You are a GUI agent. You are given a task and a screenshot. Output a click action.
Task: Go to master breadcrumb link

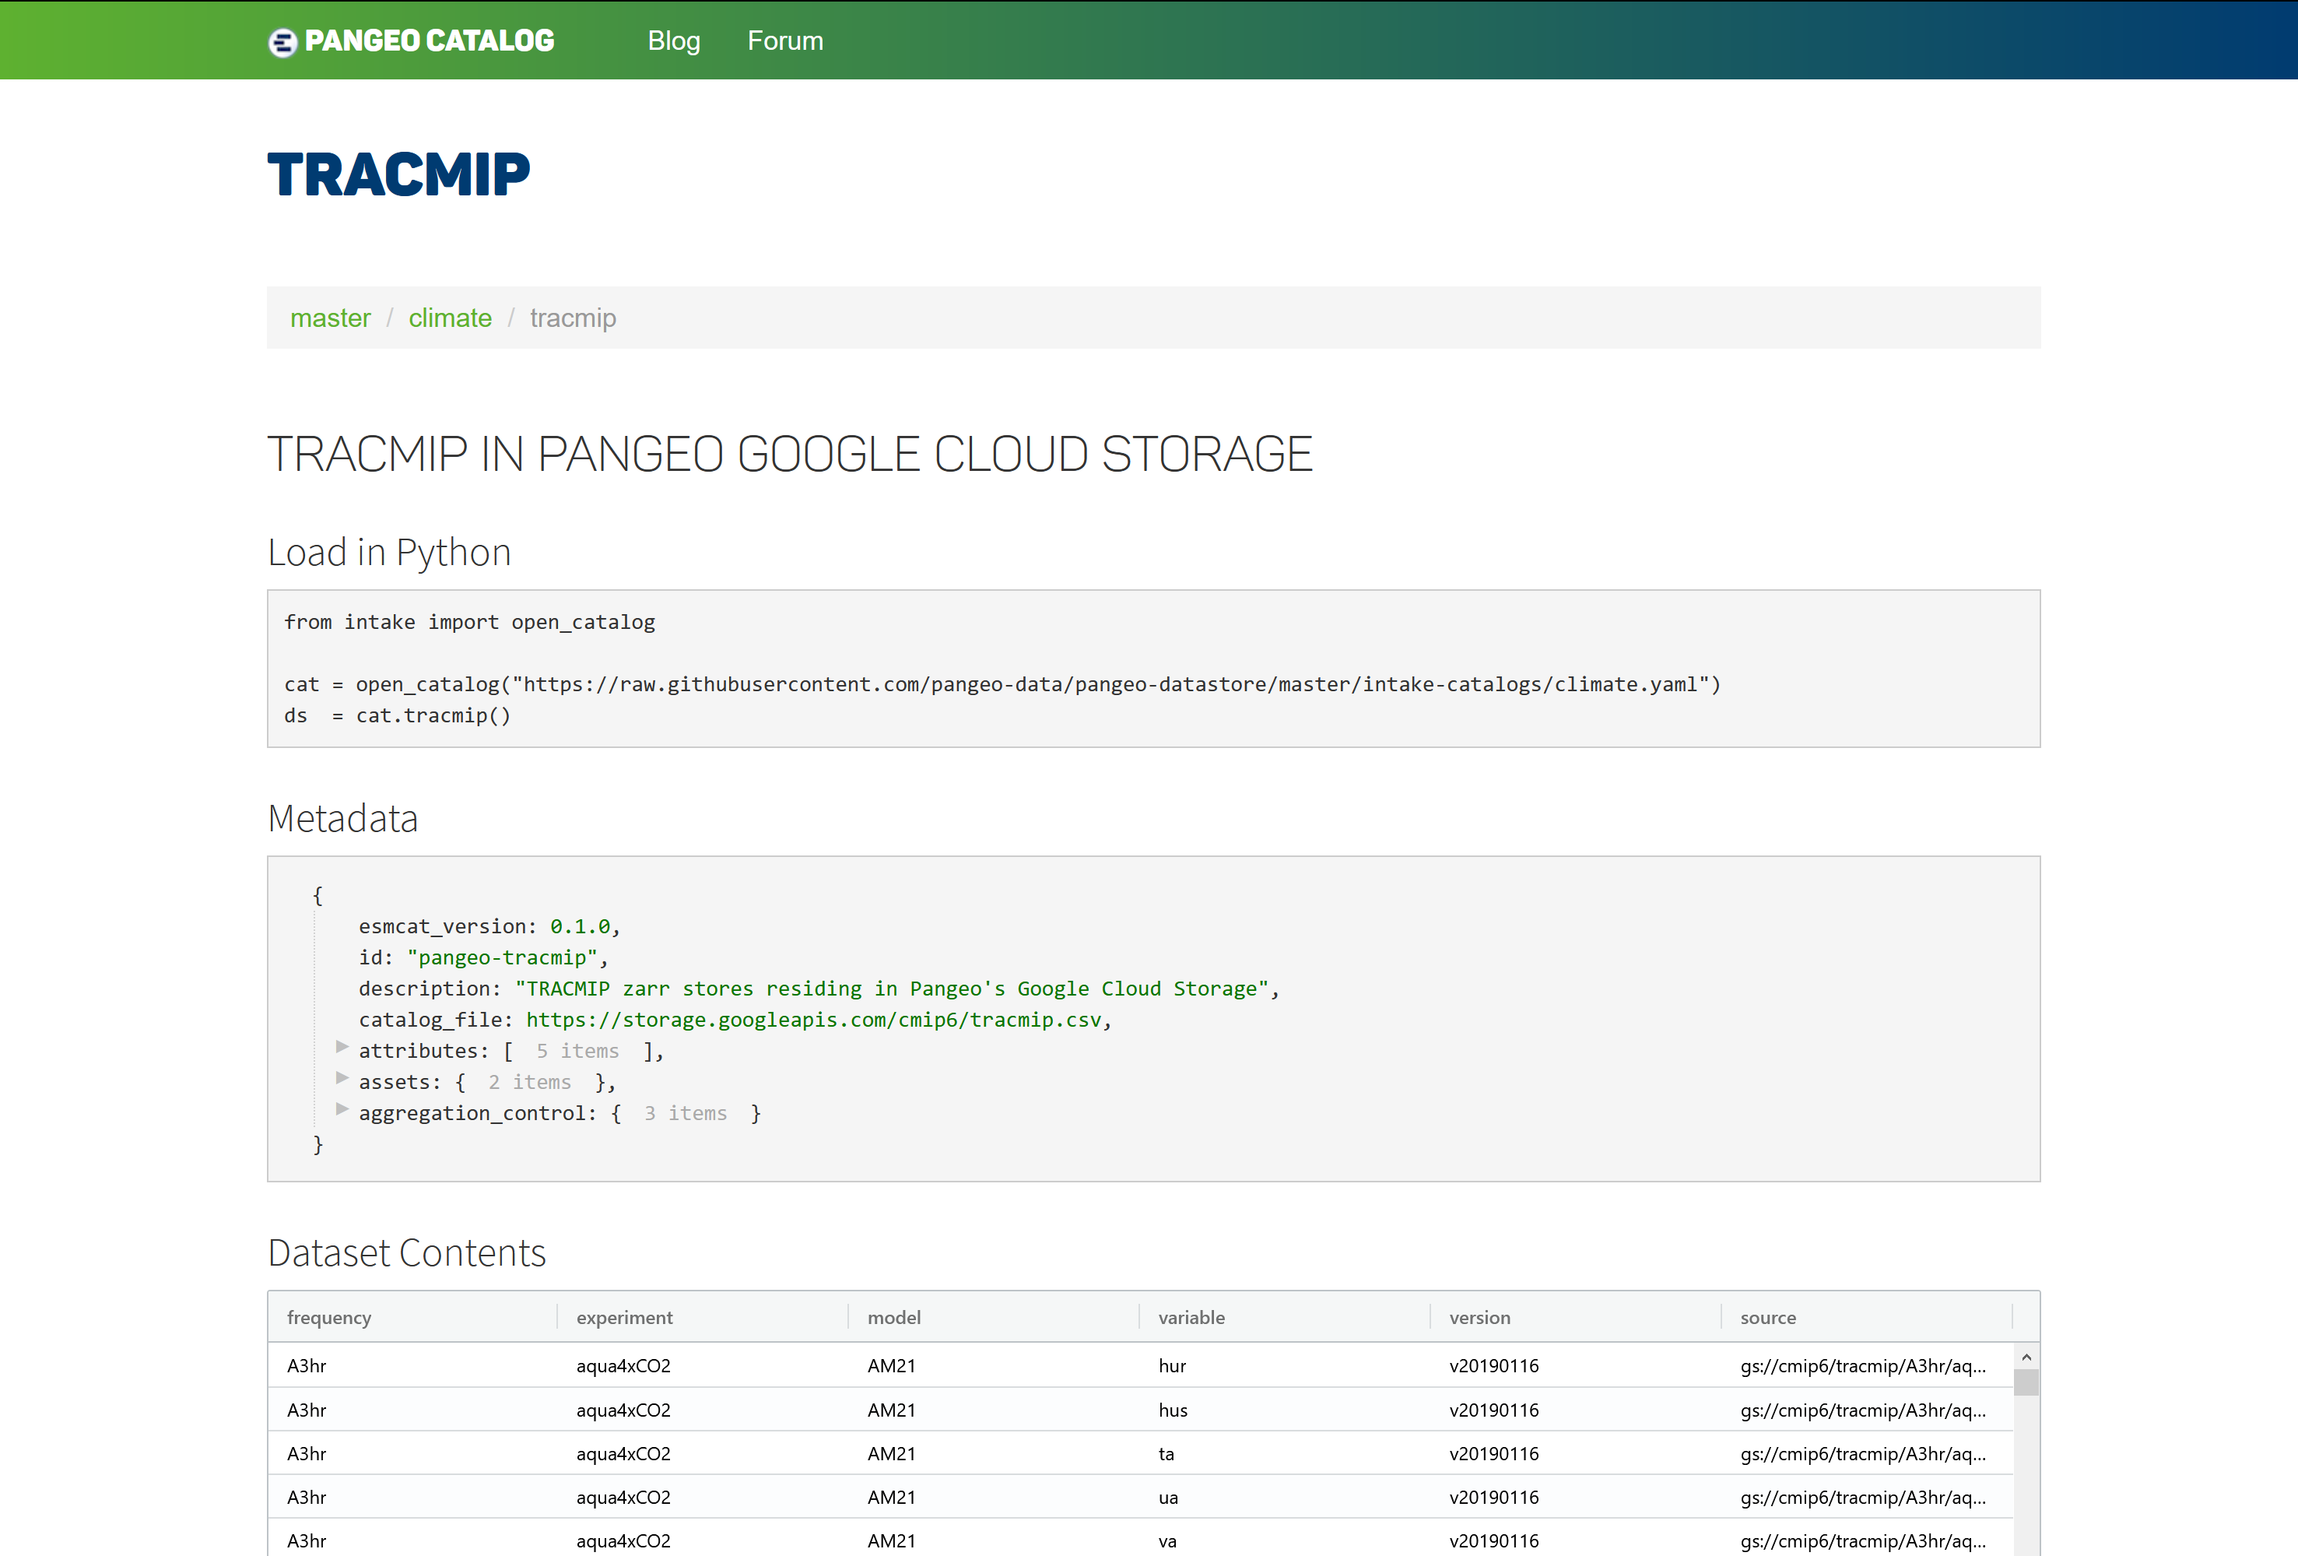[x=330, y=318]
